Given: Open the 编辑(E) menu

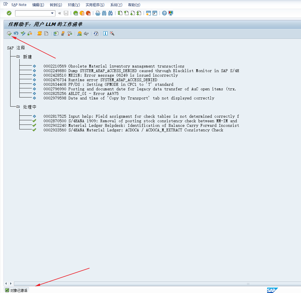Looking at the screenshot, I should point(38,5).
